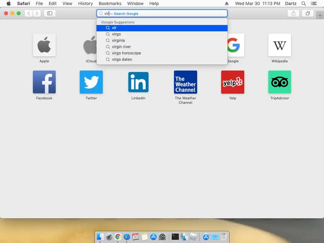
Task: Open the Window menu
Action: pyautogui.click(x=135, y=3)
